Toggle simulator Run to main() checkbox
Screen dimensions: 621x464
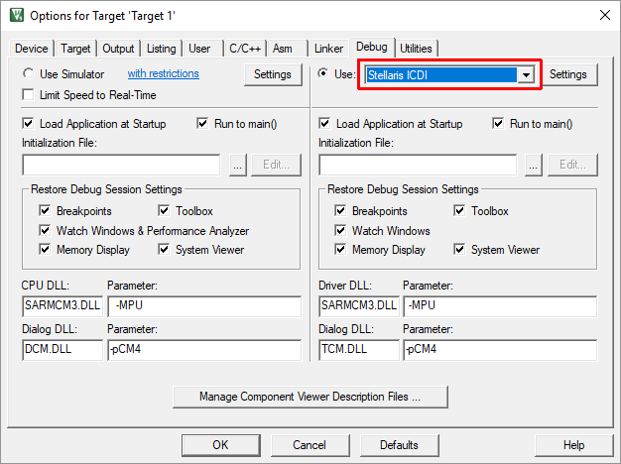[202, 124]
